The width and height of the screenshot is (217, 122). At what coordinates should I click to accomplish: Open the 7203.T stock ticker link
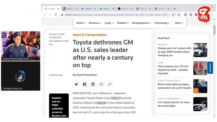click(x=116, y=98)
